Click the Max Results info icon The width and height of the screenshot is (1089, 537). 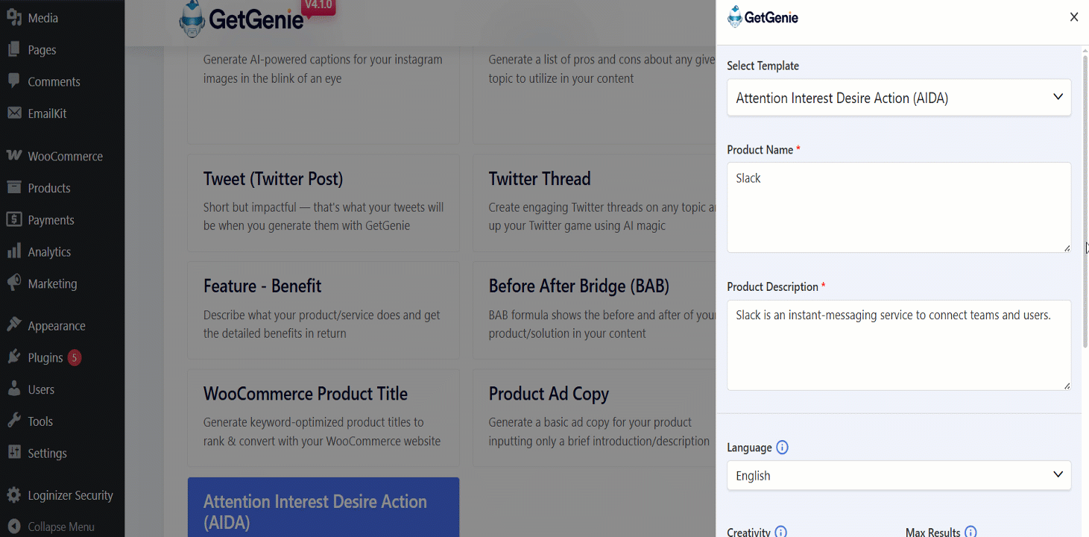(970, 532)
